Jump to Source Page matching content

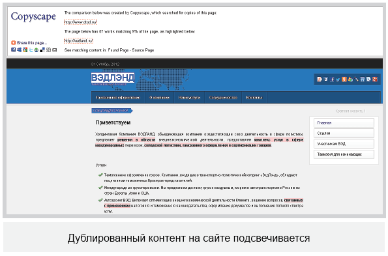(143, 50)
